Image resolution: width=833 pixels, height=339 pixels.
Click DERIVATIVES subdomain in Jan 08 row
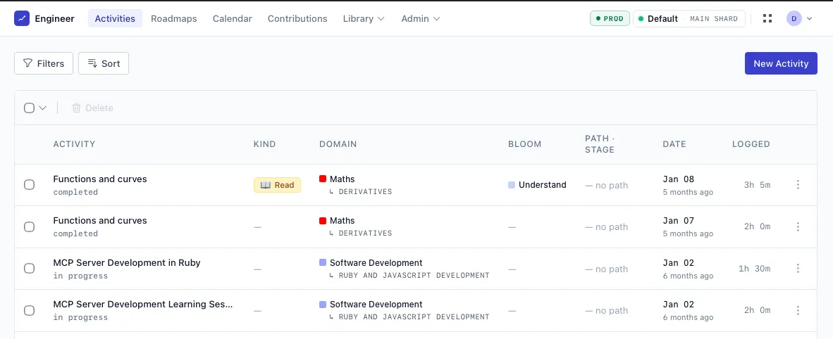(x=365, y=191)
